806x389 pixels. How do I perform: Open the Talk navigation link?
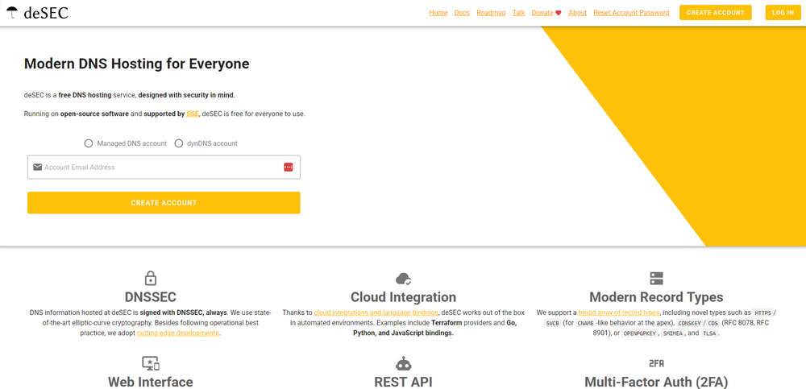518,13
